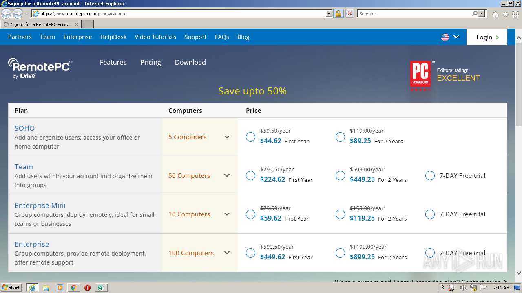Open the media player taskbar icon
The image size is (522, 293).
(x=60, y=288)
